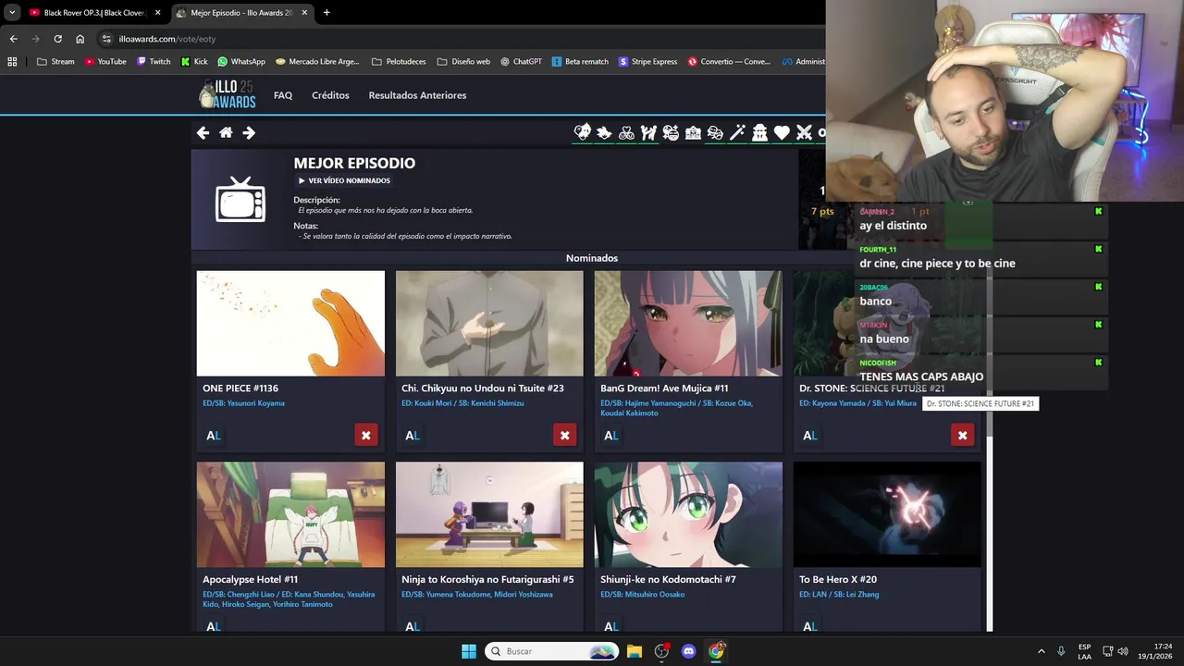Select the Shiunji-ke no Kodomotachi #7 thumbnail
1184x666 pixels.
click(688, 514)
